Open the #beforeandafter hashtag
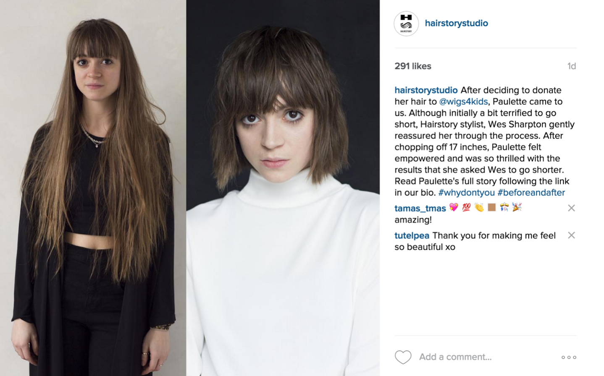 pyautogui.click(x=531, y=193)
